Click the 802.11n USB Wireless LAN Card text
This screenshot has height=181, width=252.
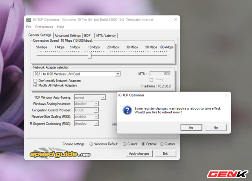57,74
